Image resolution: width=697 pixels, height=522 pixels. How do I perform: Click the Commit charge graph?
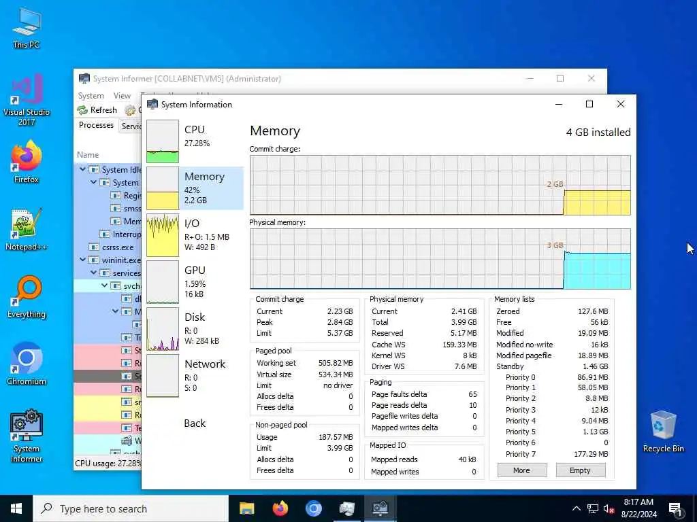pyautogui.click(x=440, y=185)
